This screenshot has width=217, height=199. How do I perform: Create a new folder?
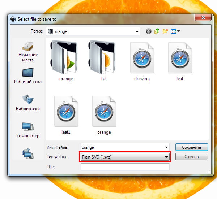165,31
